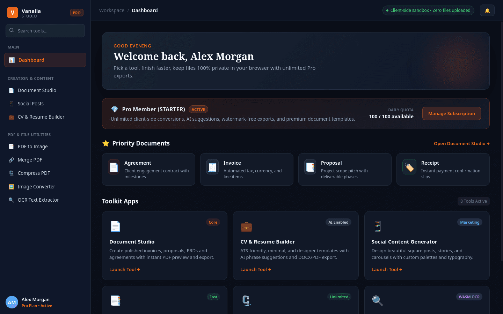The width and height of the screenshot is (503, 314).
Task: Click the Agreement document icon
Action: pyautogui.click(x=114, y=167)
